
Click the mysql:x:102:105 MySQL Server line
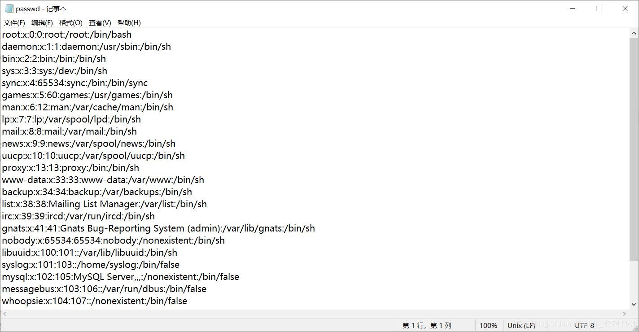click(x=121, y=277)
